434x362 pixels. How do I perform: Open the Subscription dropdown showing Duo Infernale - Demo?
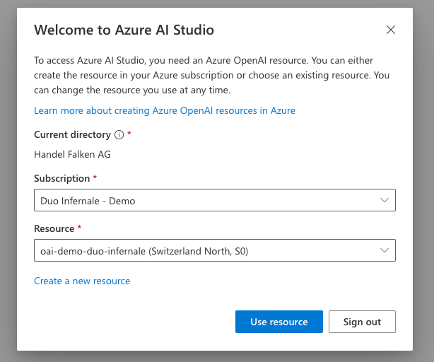(215, 200)
